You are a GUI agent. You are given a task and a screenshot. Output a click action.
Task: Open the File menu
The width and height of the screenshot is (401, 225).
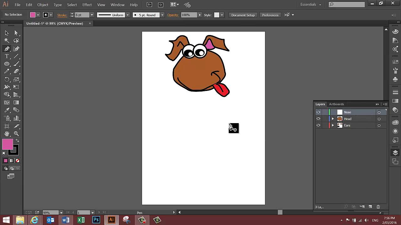pyautogui.click(x=18, y=5)
